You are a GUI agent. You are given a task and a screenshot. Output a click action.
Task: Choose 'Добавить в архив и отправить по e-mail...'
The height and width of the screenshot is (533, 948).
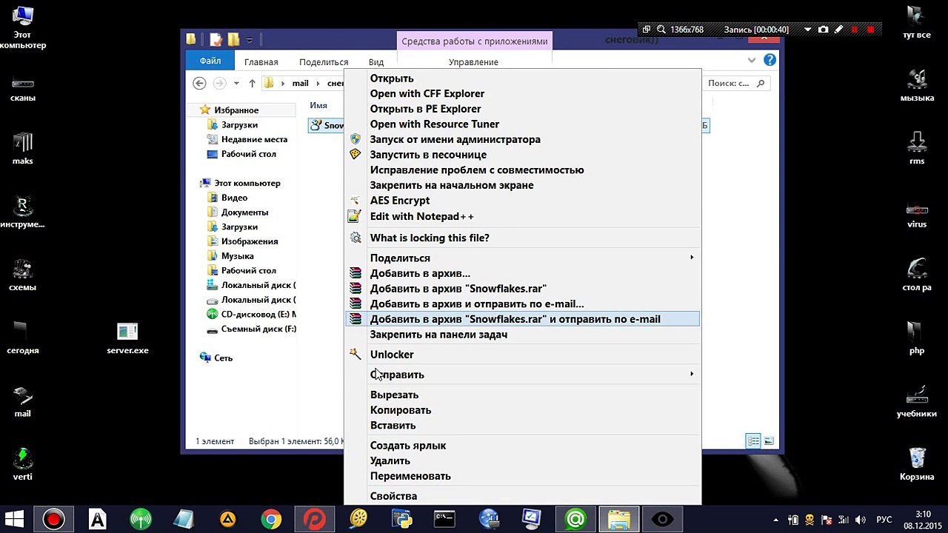point(523,304)
